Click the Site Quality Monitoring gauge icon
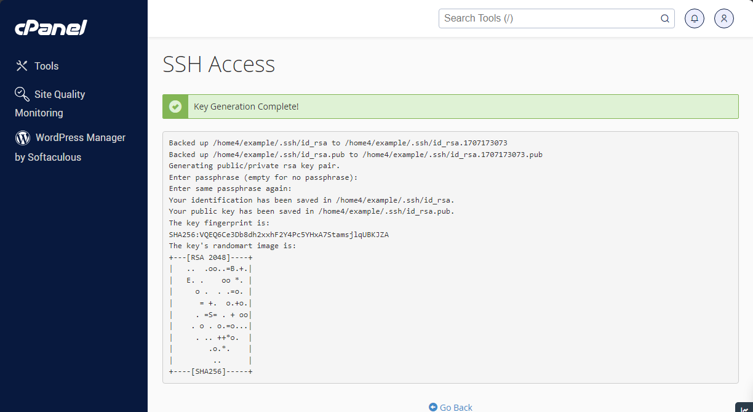Screen dimensions: 753x412 pos(22,94)
